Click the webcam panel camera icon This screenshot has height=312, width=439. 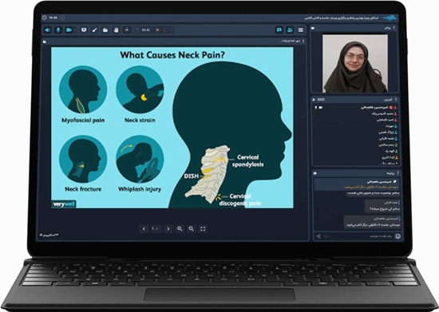coord(314,28)
